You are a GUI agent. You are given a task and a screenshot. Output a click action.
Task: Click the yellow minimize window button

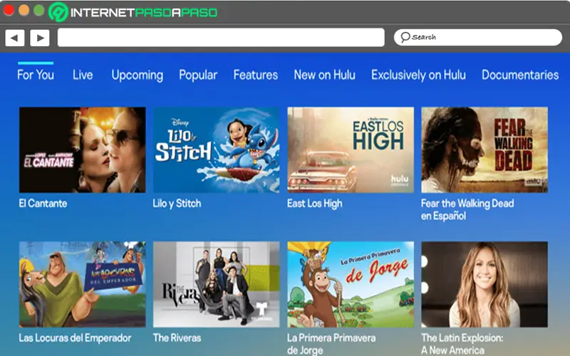pyautogui.click(x=24, y=10)
